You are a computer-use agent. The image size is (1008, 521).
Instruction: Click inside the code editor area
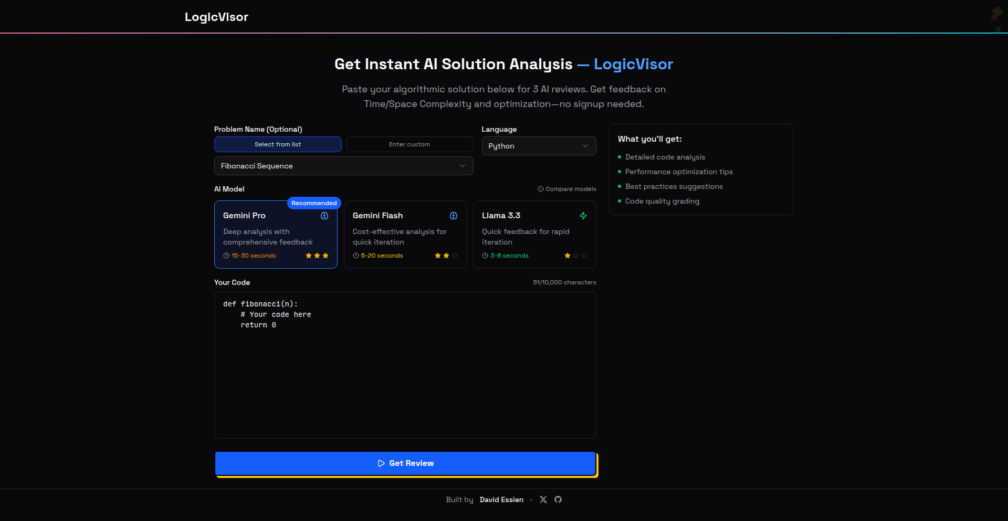coord(405,365)
